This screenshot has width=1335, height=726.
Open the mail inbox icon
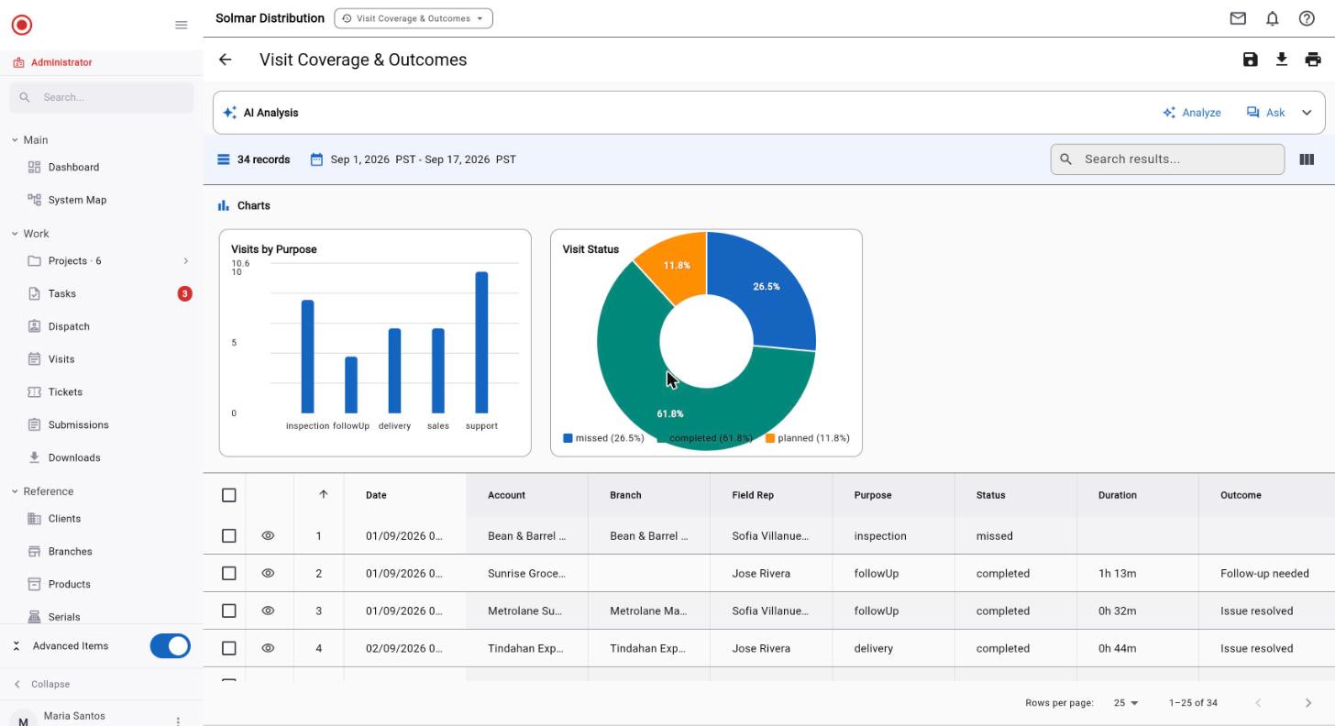tap(1238, 18)
